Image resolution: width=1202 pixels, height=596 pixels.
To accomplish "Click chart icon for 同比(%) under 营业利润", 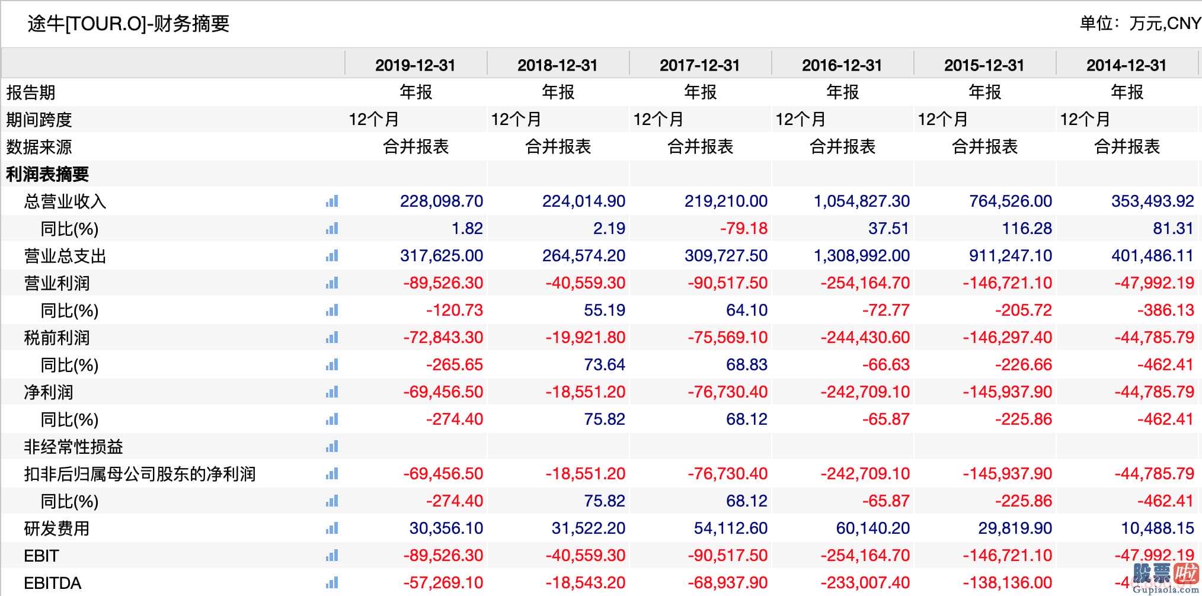I will 332,310.
